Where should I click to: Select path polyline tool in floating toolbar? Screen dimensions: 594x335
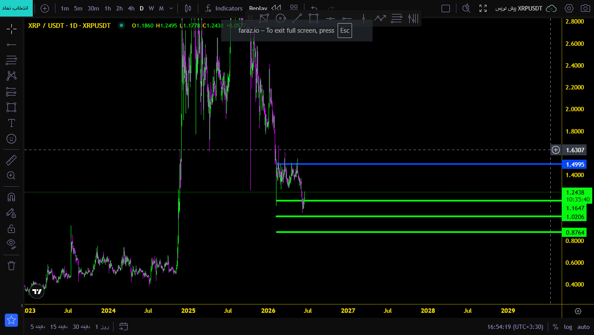pos(380,18)
